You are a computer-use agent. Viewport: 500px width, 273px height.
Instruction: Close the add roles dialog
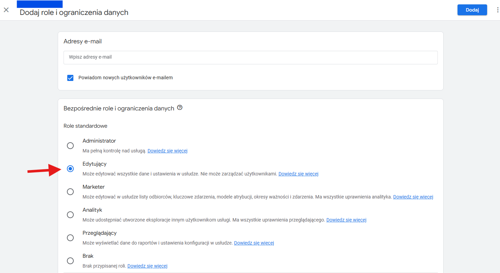(6, 10)
